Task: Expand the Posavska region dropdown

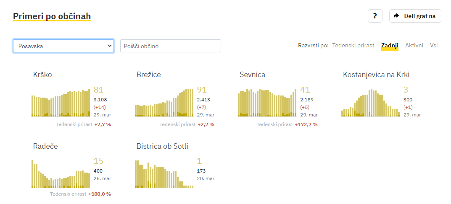Action: pyautogui.click(x=63, y=46)
